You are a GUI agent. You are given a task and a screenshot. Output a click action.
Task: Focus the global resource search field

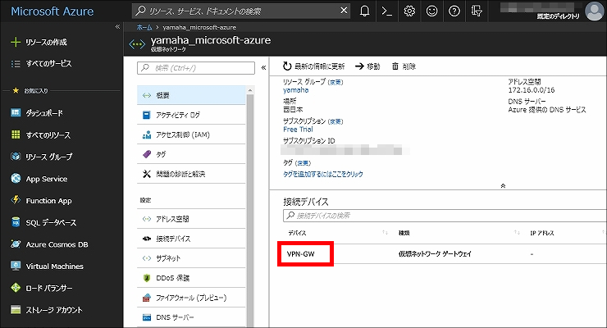tap(241, 11)
